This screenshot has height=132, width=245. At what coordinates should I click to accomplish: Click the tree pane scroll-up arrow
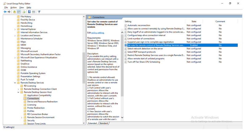(84, 17)
